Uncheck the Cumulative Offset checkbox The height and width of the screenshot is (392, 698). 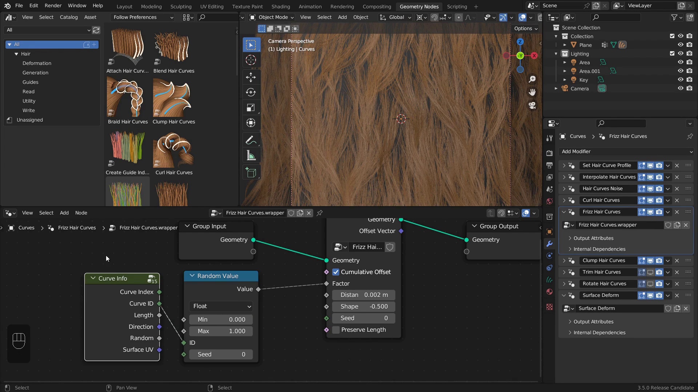(336, 272)
